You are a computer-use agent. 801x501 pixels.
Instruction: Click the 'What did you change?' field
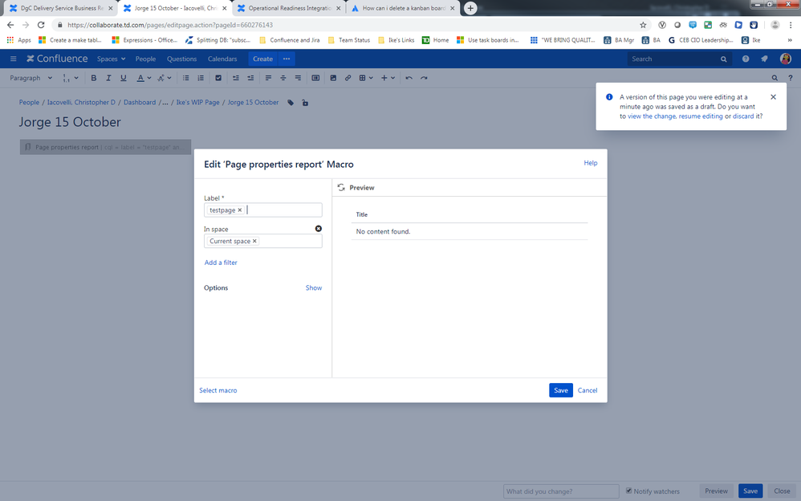pos(561,491)
